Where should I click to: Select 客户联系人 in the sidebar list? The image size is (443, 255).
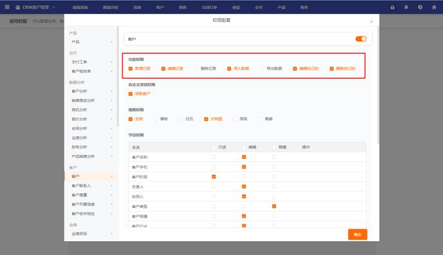(x=82, y=186)
